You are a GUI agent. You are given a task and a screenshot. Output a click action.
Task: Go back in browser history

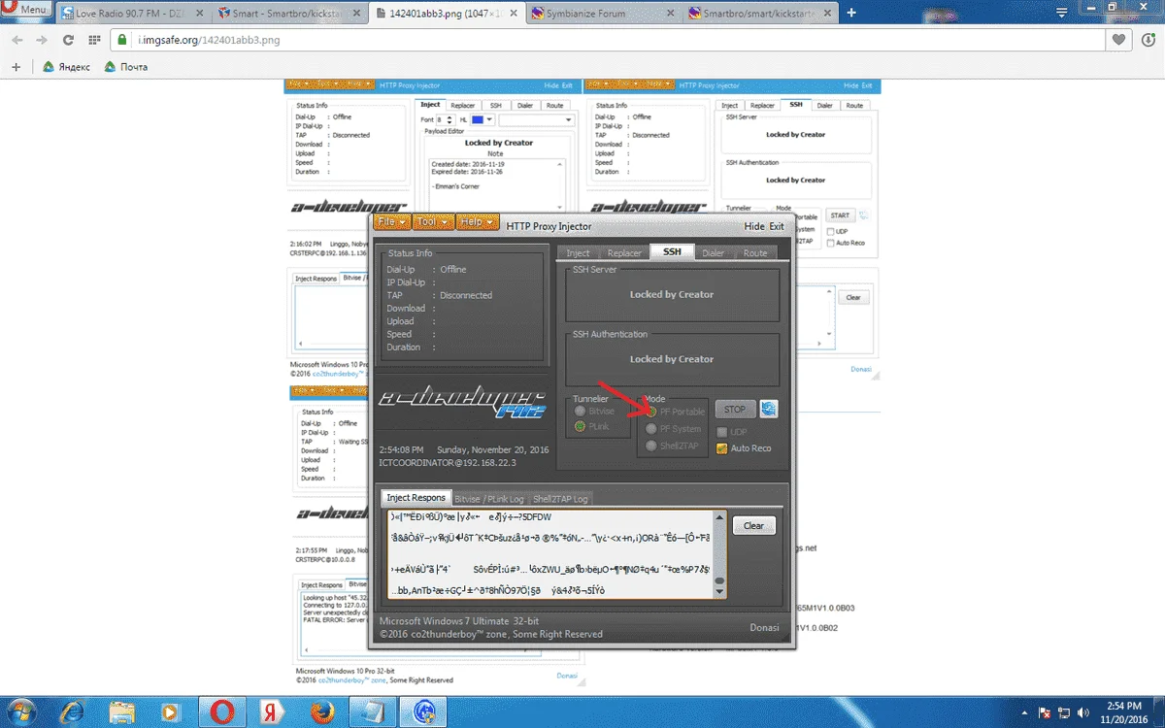pos(17,40)
